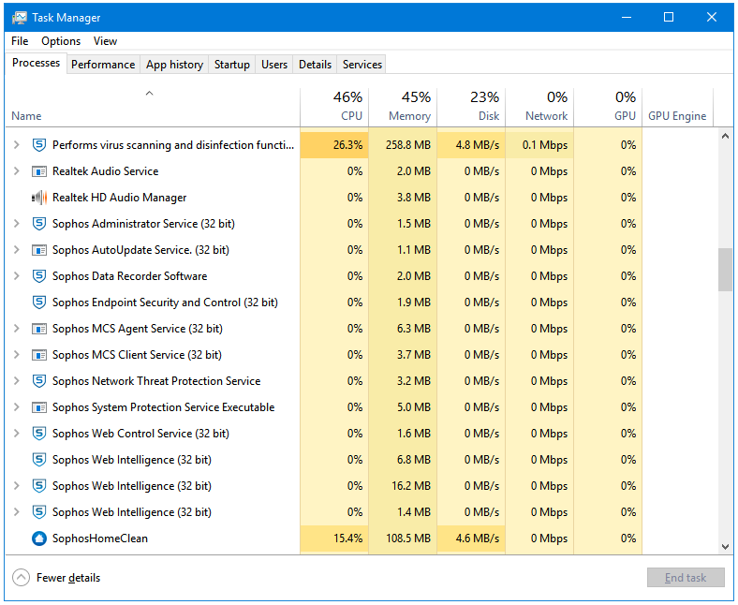Click the 0.1 Mbps network cell

pyautogui.click(x=539, y=145)
